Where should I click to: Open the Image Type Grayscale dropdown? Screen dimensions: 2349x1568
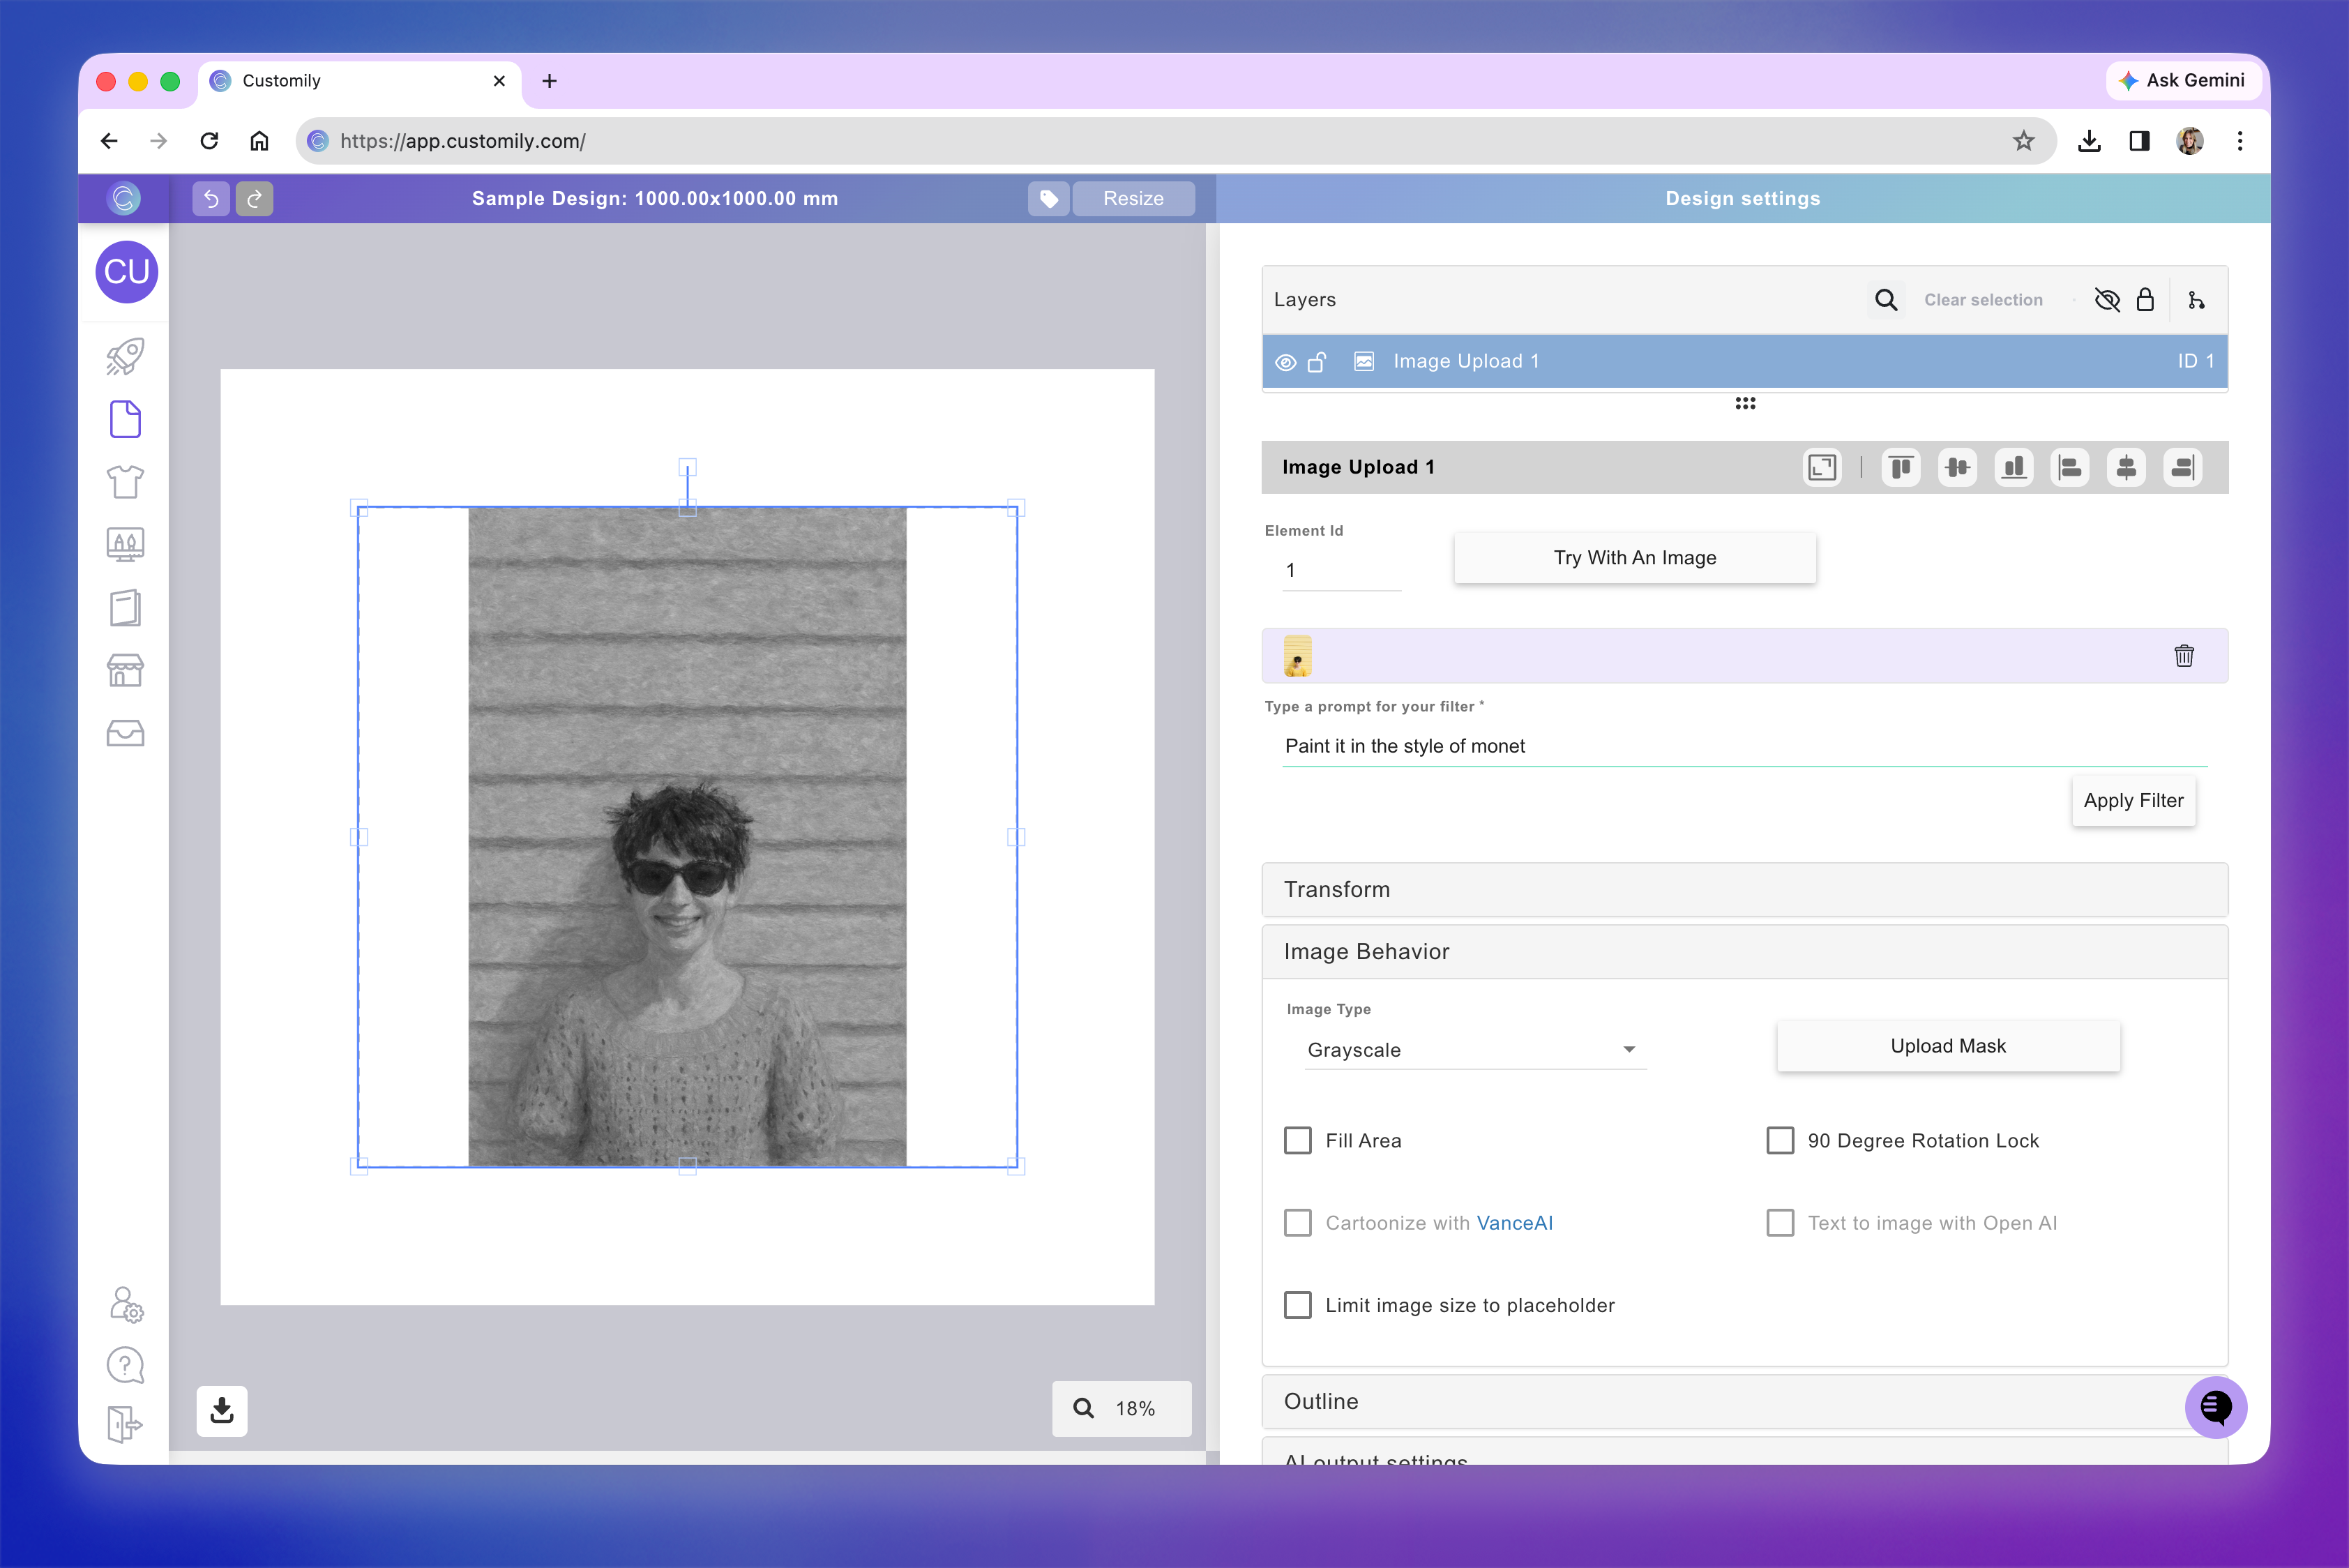[x=1475, y=1050]
